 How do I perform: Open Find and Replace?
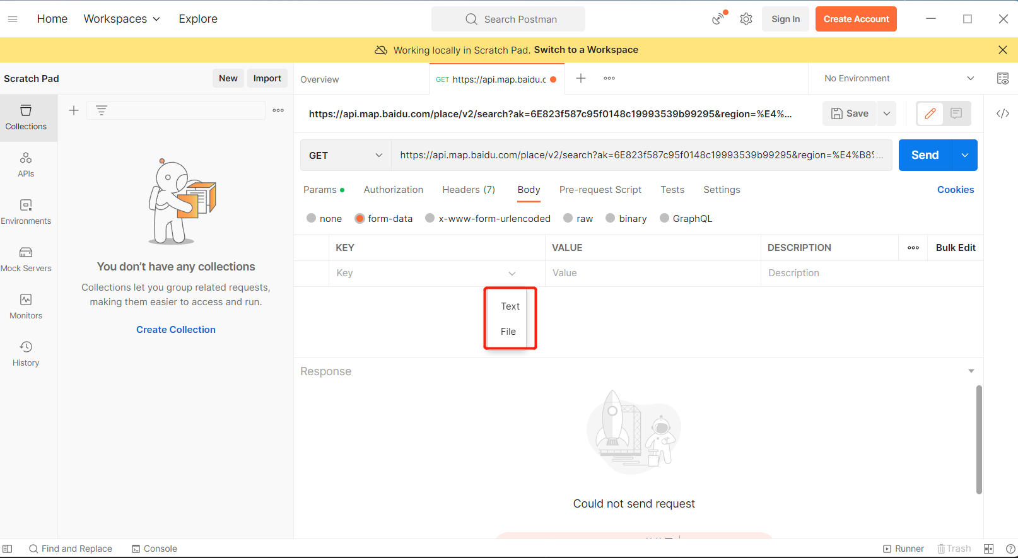pyautogui.click(x=71, y=549)
